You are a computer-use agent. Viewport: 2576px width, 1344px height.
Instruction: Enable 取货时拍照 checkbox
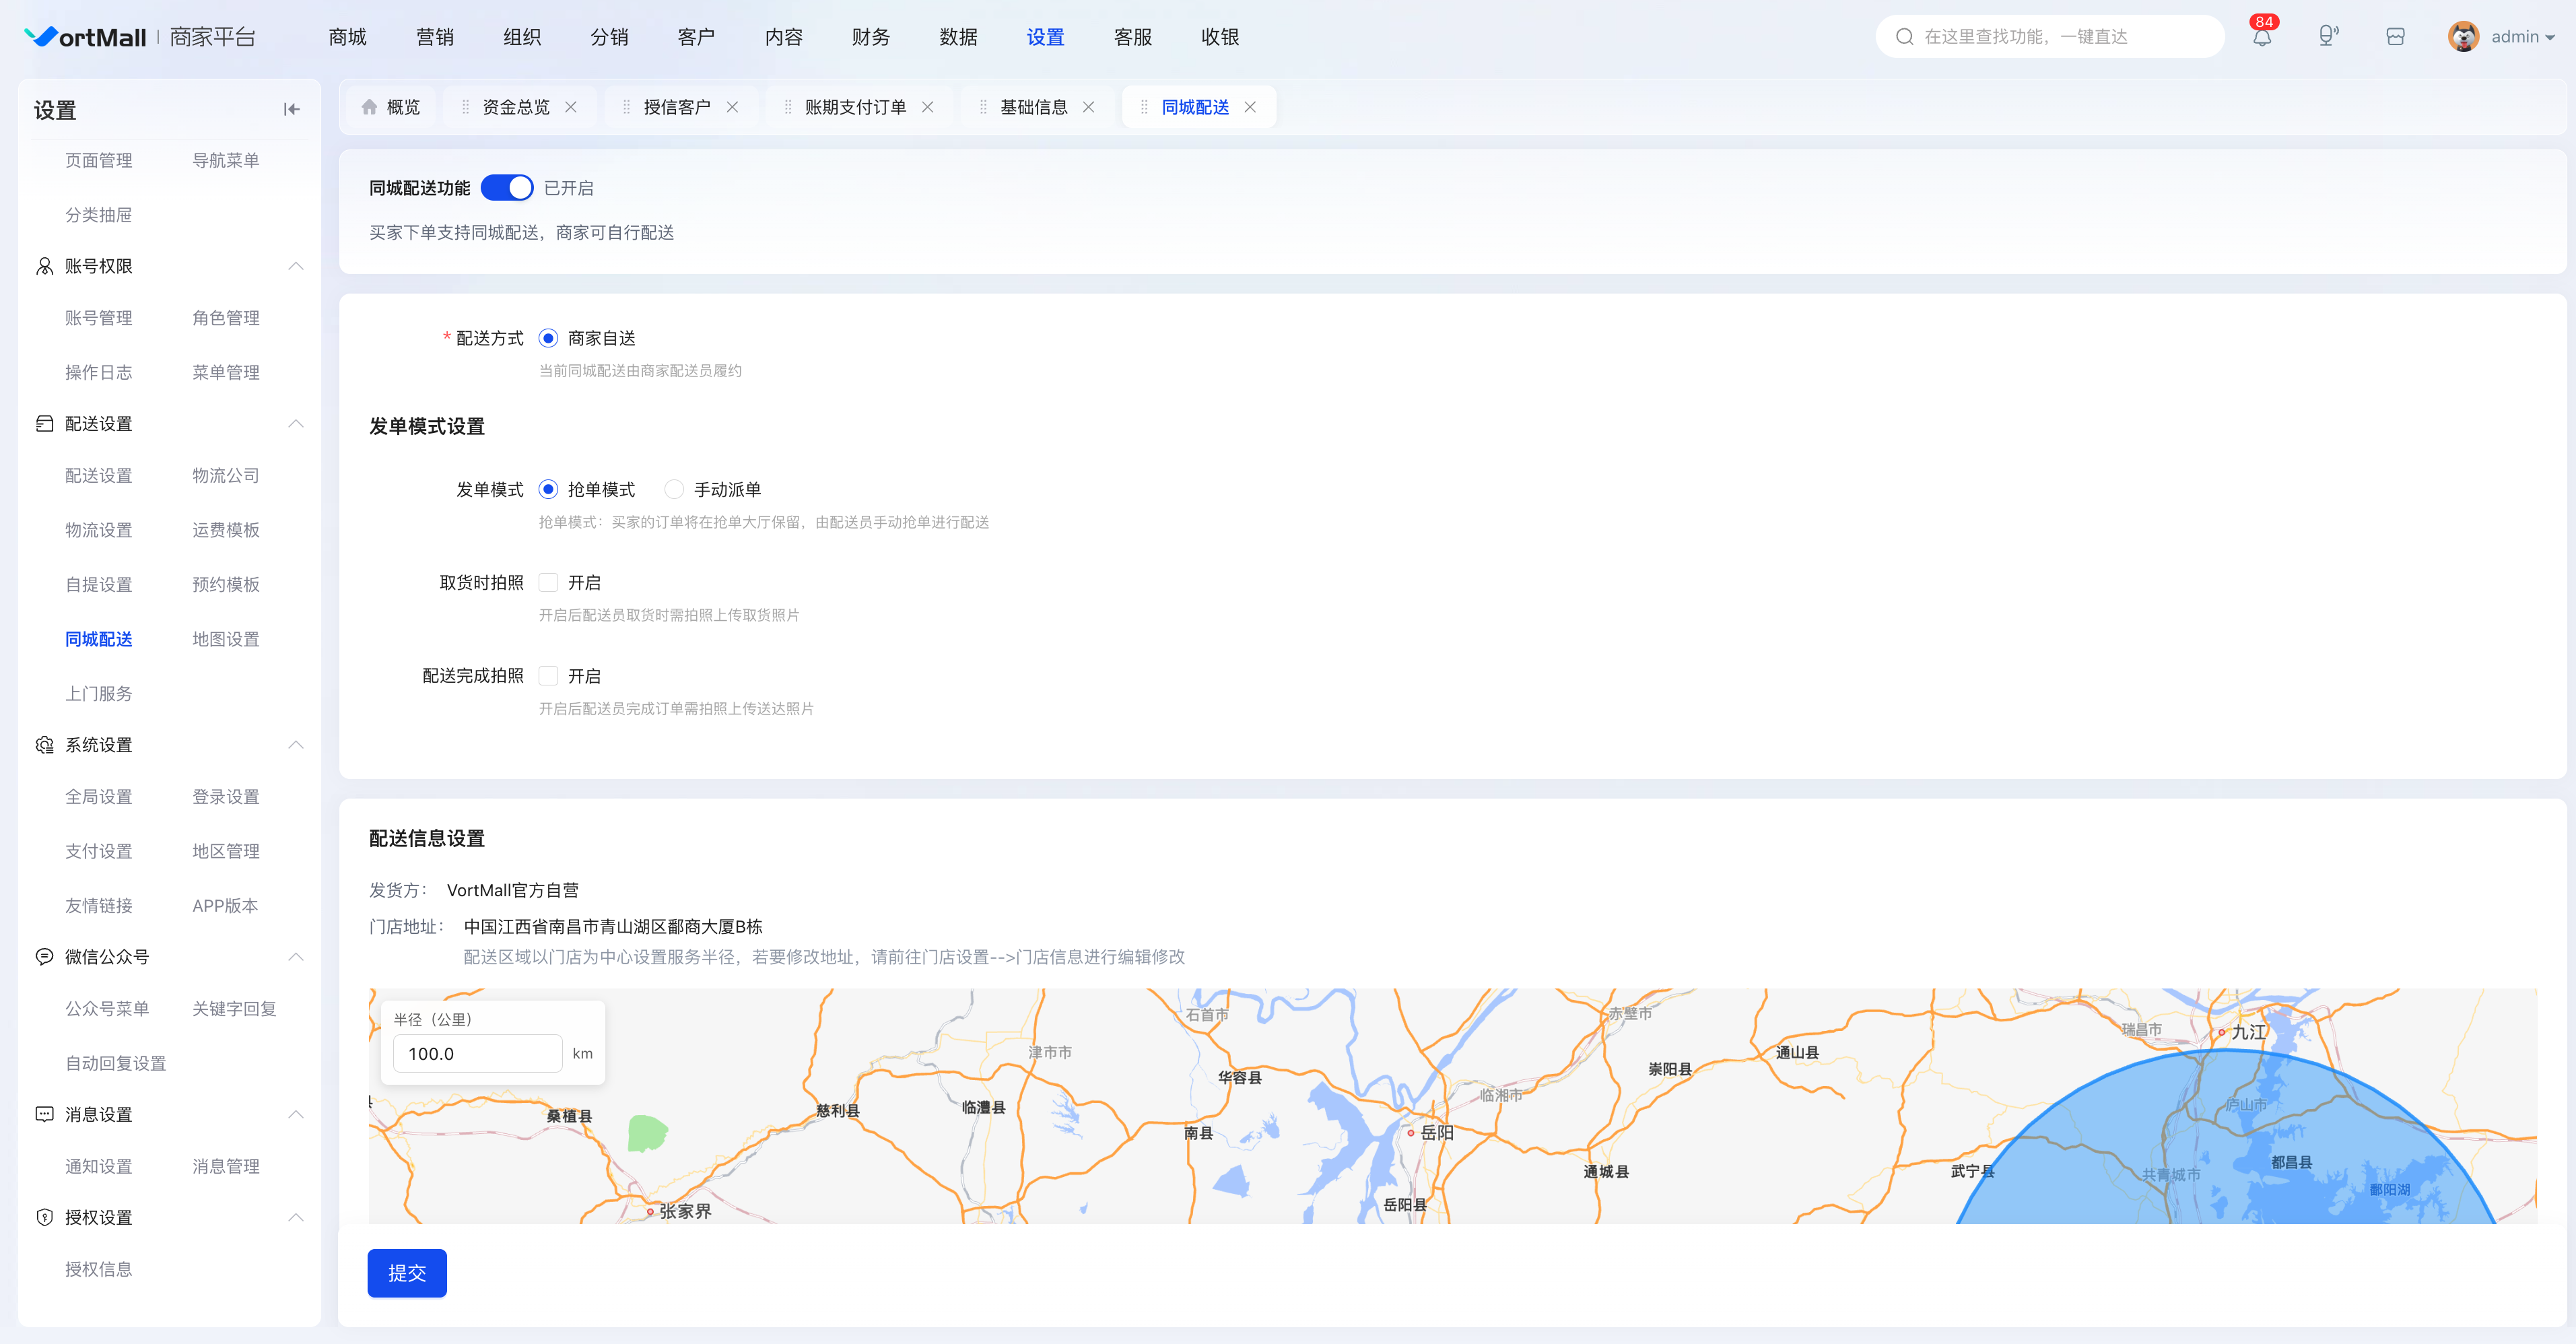pos(548,582)
